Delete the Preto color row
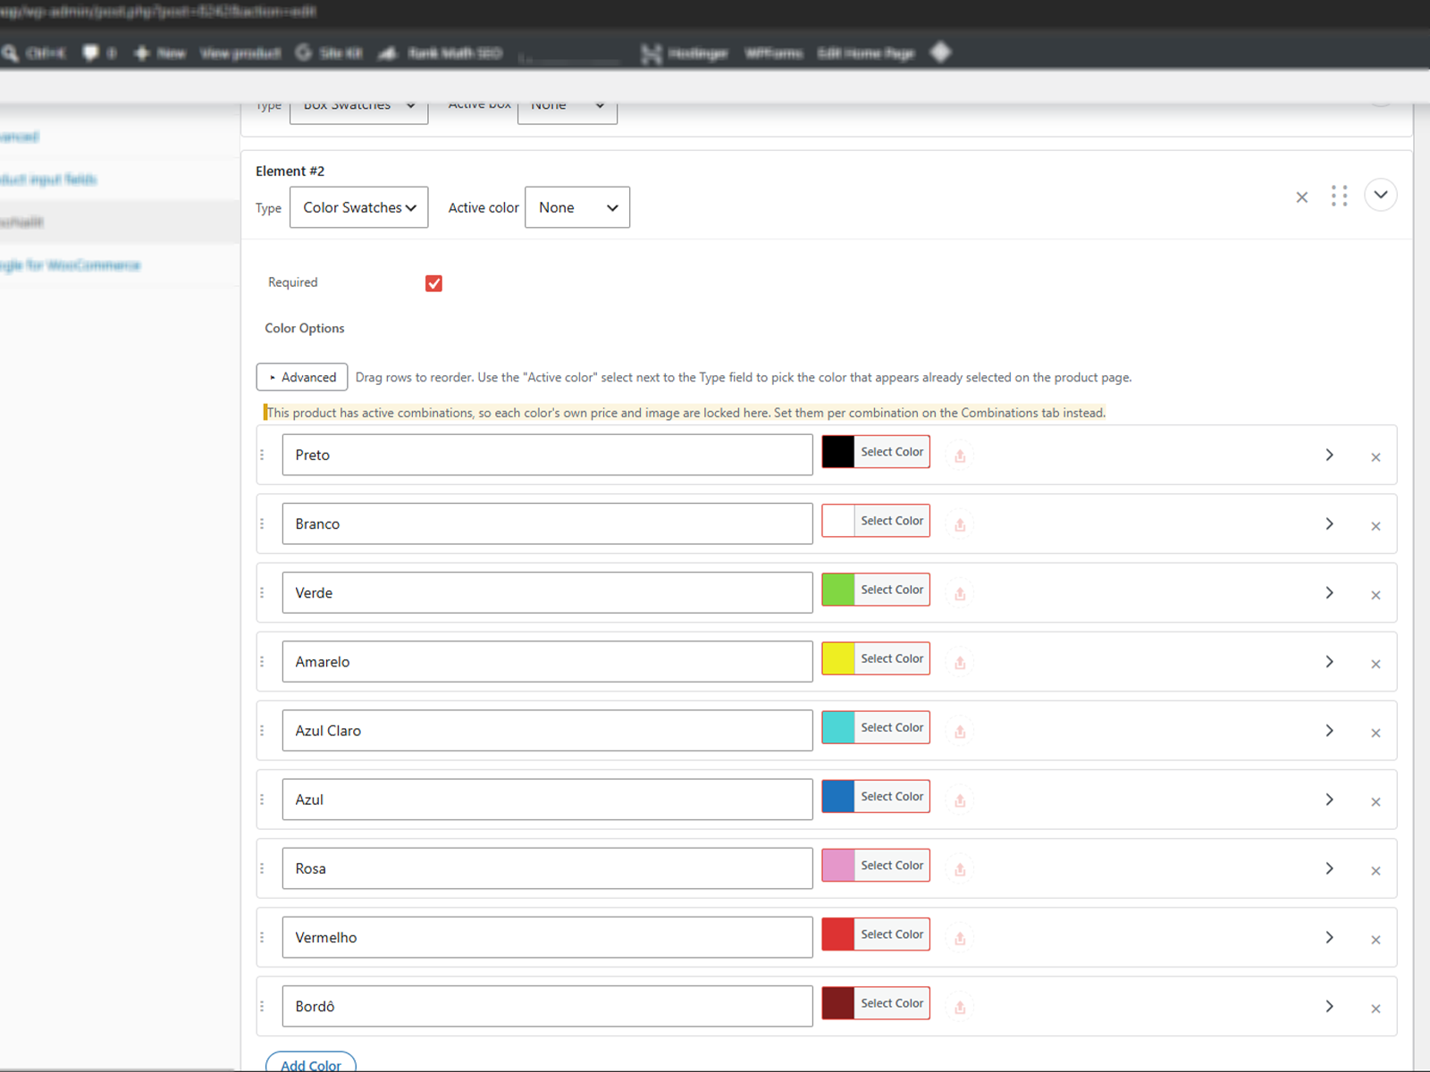This screenshot has width=1430, height=1072. [x=1375, y=457]
